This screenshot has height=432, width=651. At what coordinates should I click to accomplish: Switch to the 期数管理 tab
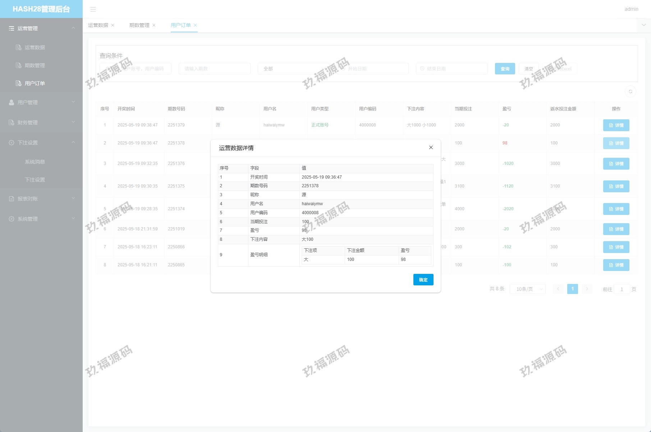[139, 25]
